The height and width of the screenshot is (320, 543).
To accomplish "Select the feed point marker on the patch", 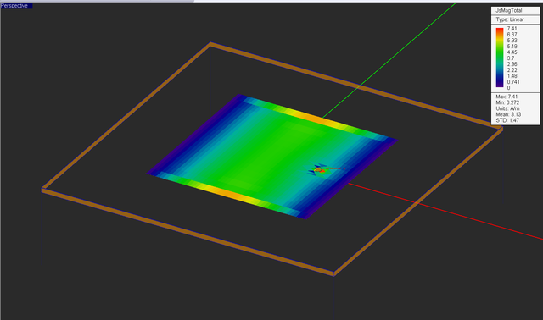I will pos(319,170).
